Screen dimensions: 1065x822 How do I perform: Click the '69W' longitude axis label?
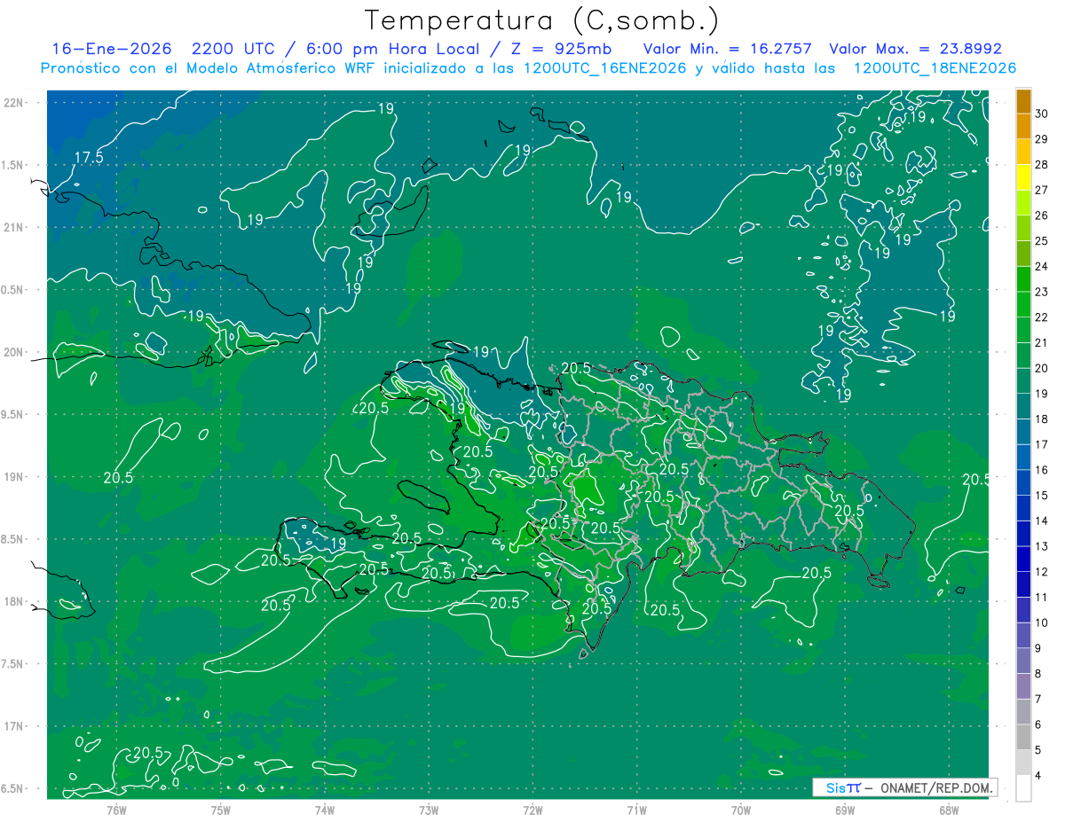pyautogui.click(x=845, y=810)
